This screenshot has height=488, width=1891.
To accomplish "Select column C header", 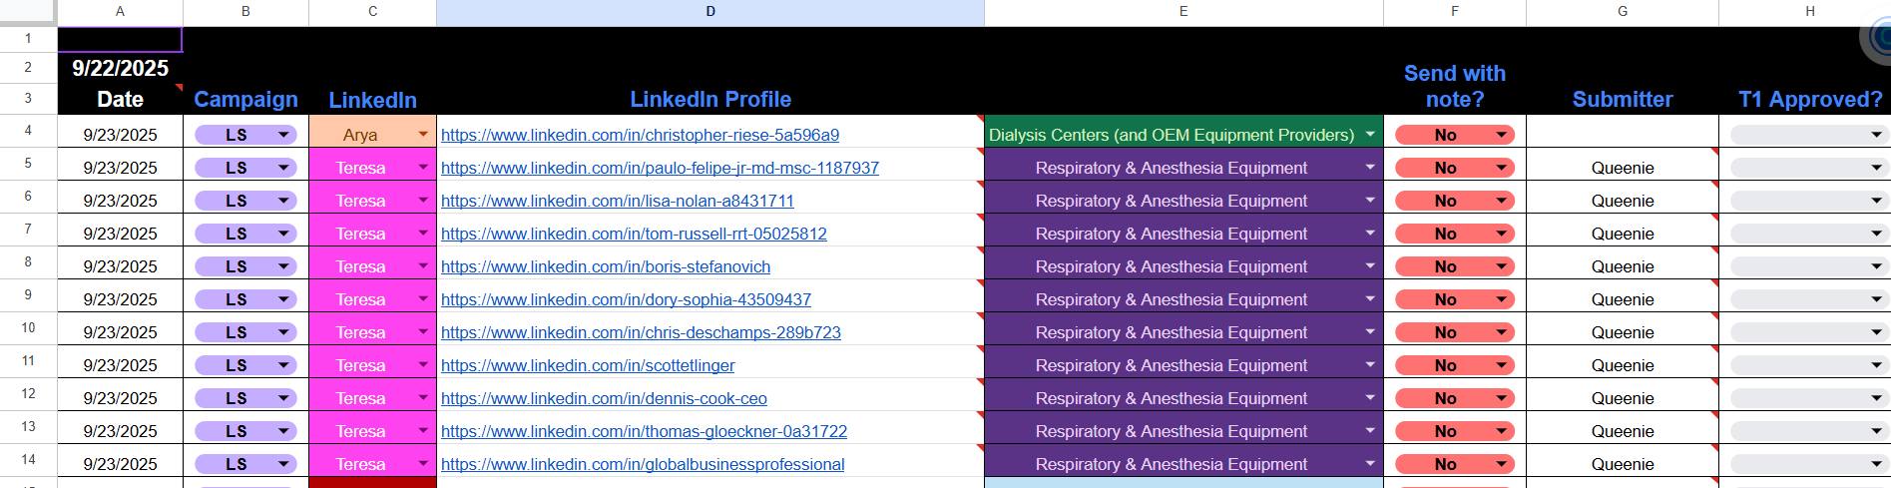I will pyautogui.click(x=372, y=12).
